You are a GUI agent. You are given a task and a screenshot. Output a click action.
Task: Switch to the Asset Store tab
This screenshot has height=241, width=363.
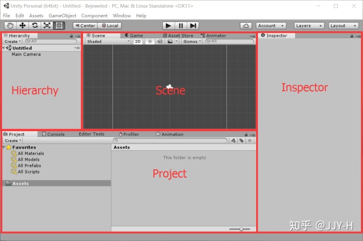178,35
